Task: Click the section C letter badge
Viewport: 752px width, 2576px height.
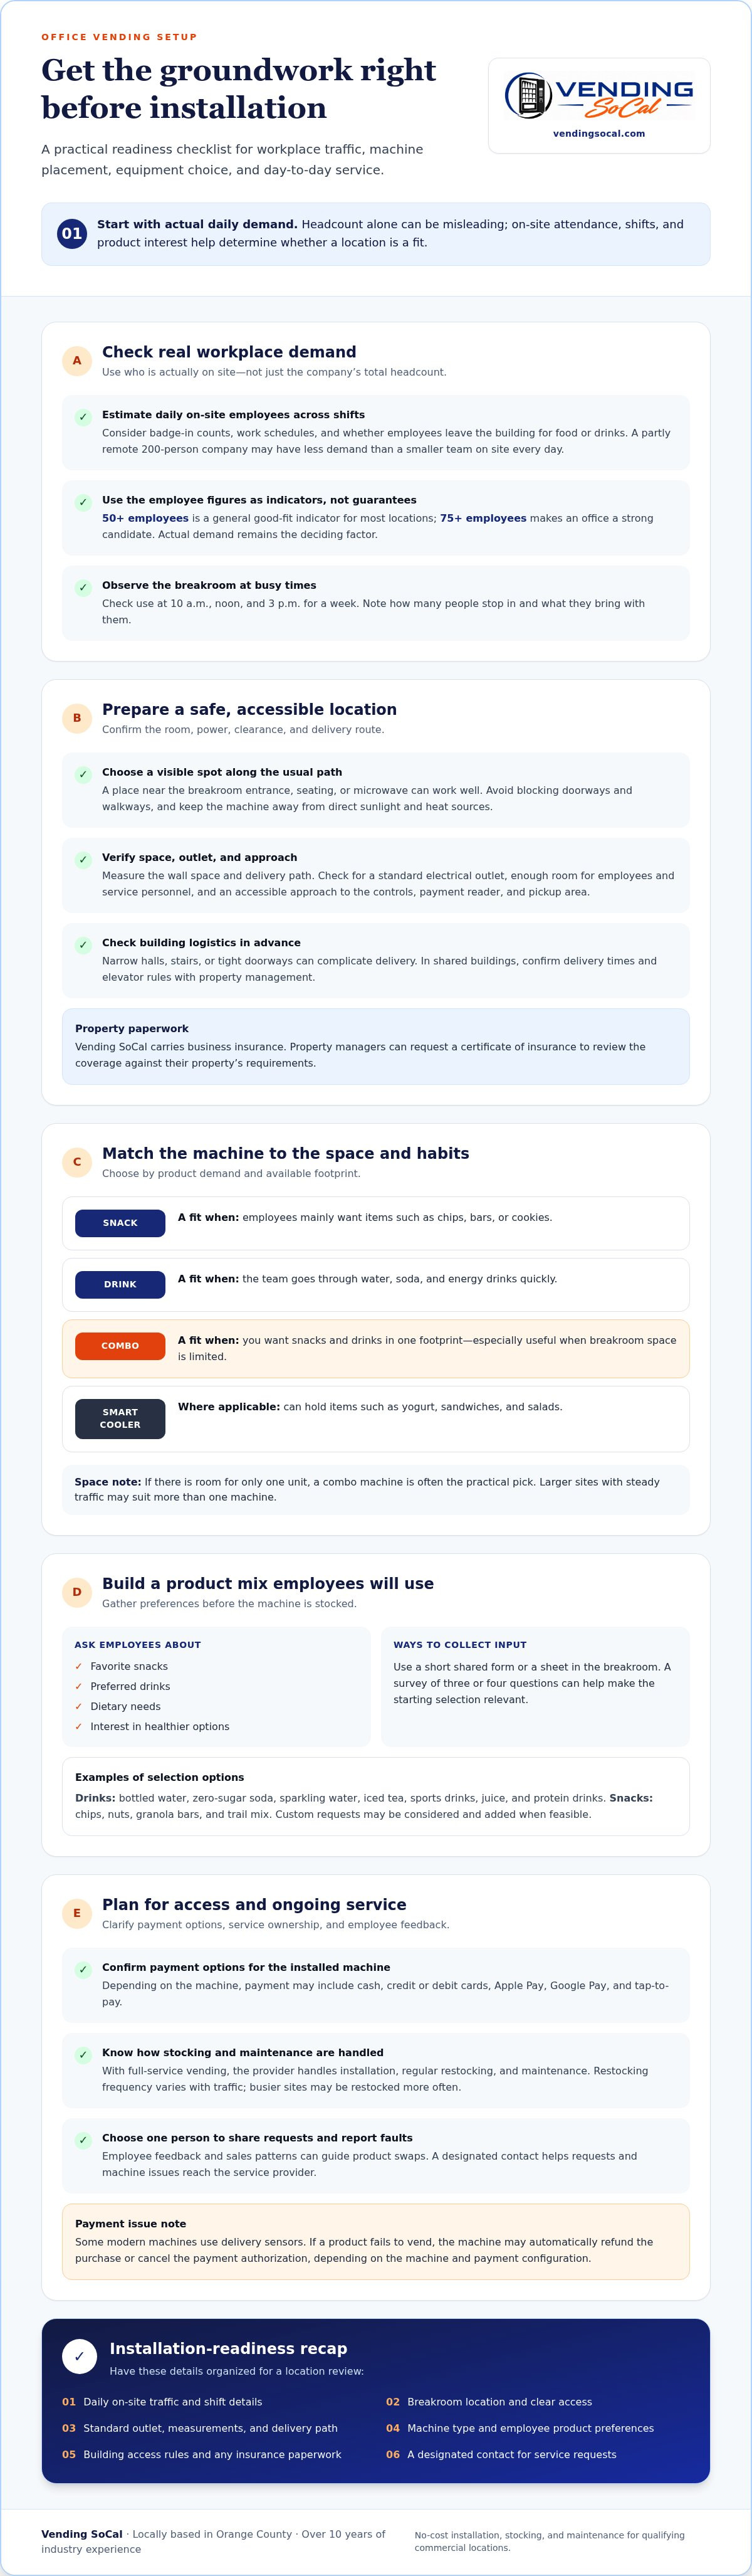Action: pos(77,1162)
